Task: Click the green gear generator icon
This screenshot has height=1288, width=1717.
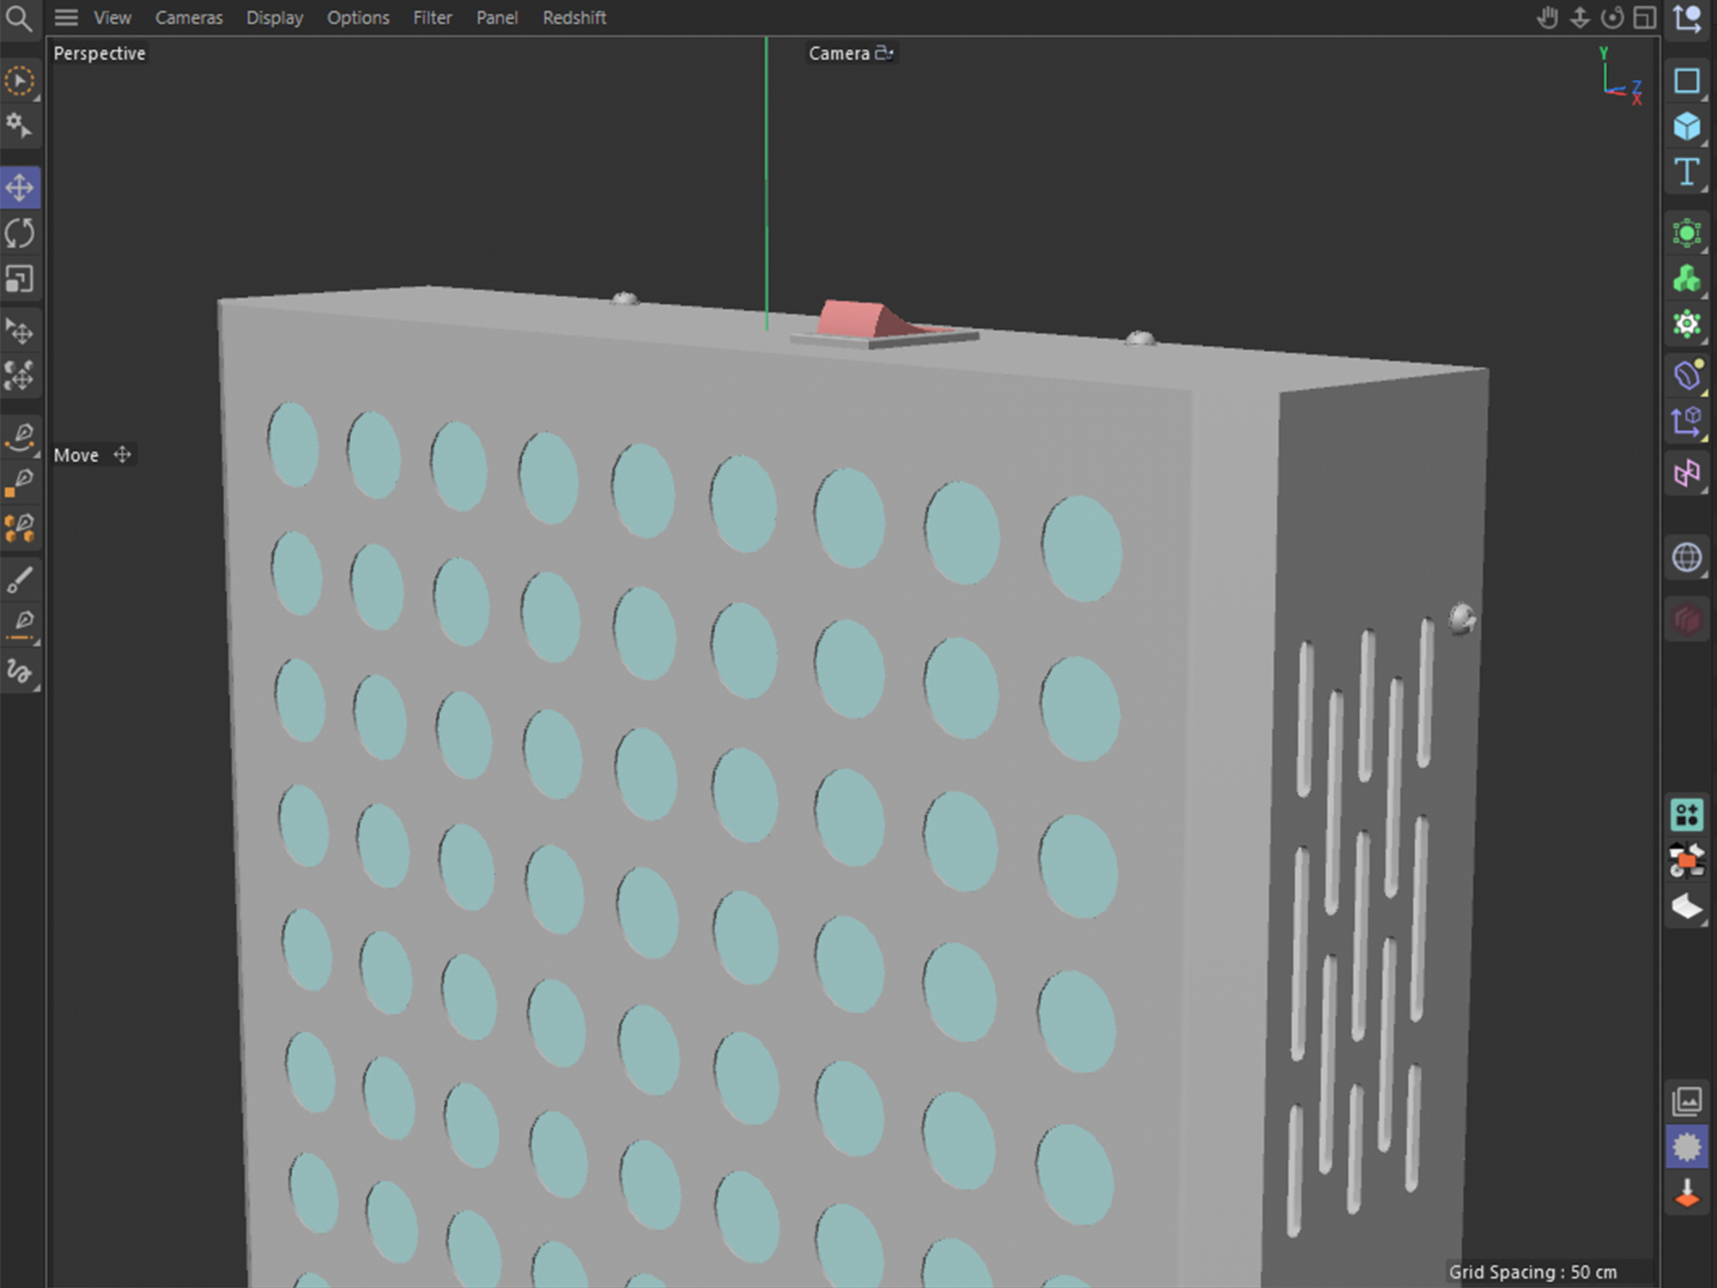Action: coord(1687,325)
